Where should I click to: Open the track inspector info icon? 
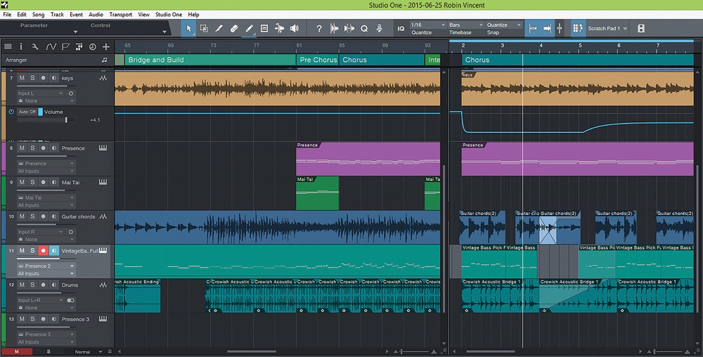tap(21, 46)
